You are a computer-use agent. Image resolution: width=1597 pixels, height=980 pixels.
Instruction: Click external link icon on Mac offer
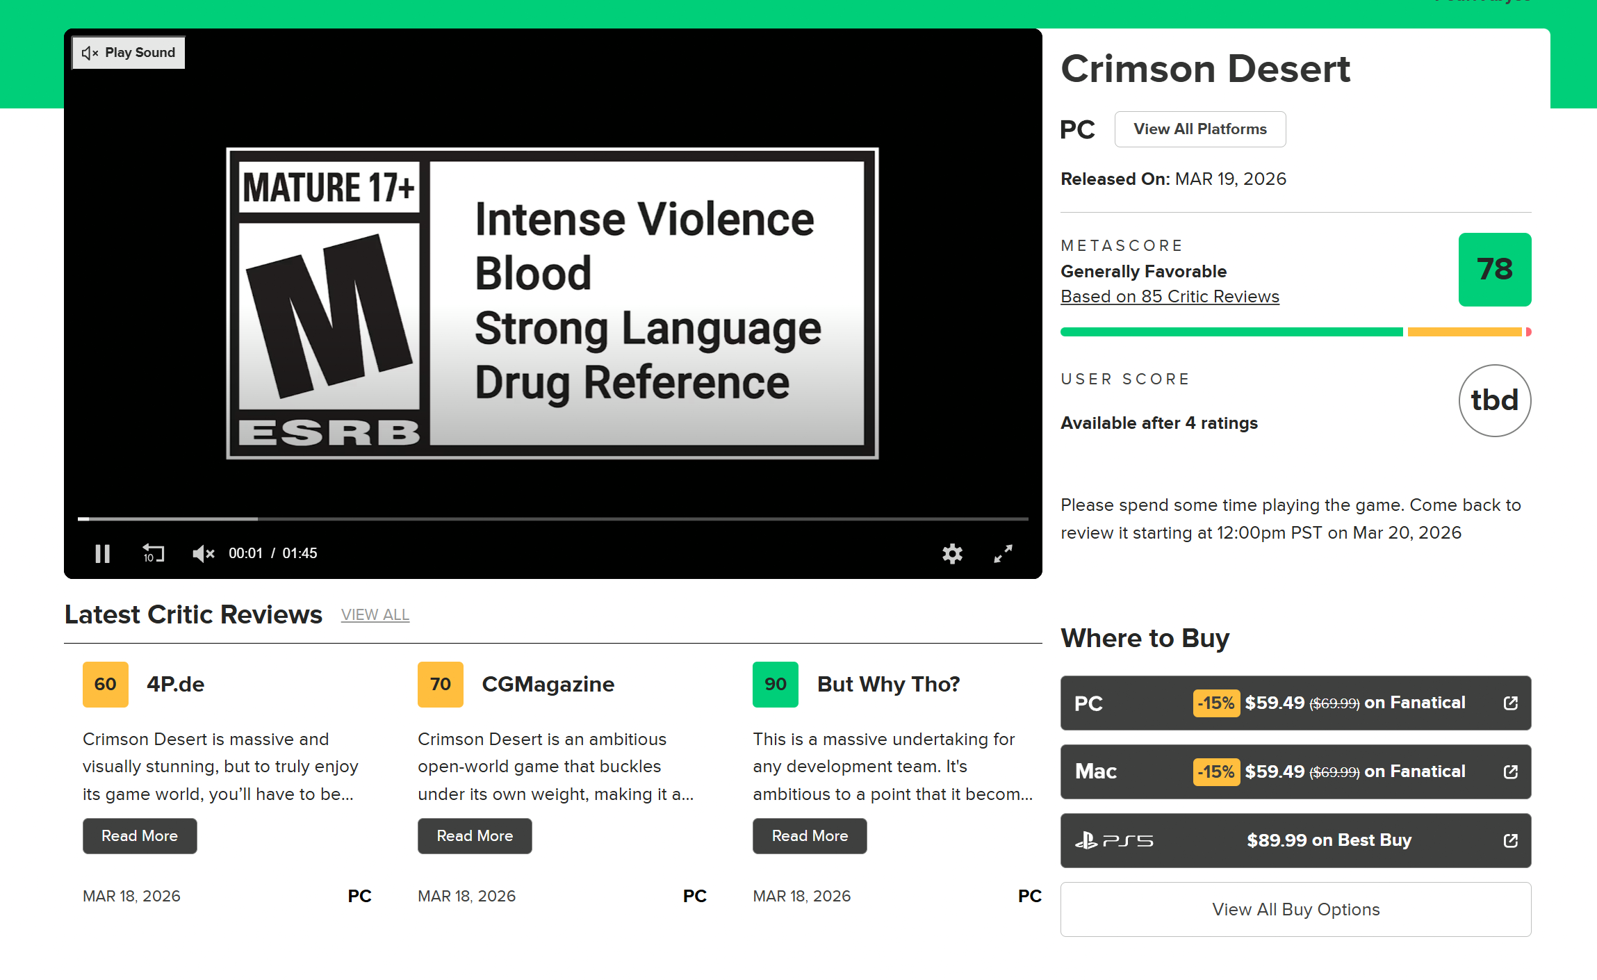click(1511, 772)
